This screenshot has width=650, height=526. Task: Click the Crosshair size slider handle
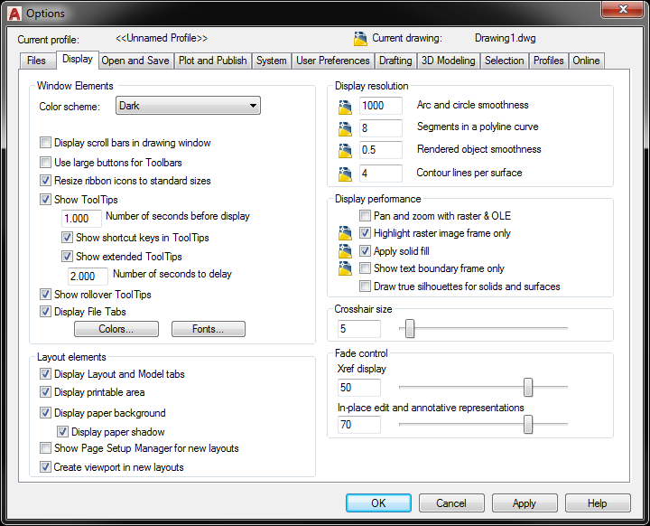pyautogui.click(x=410, y=328)
